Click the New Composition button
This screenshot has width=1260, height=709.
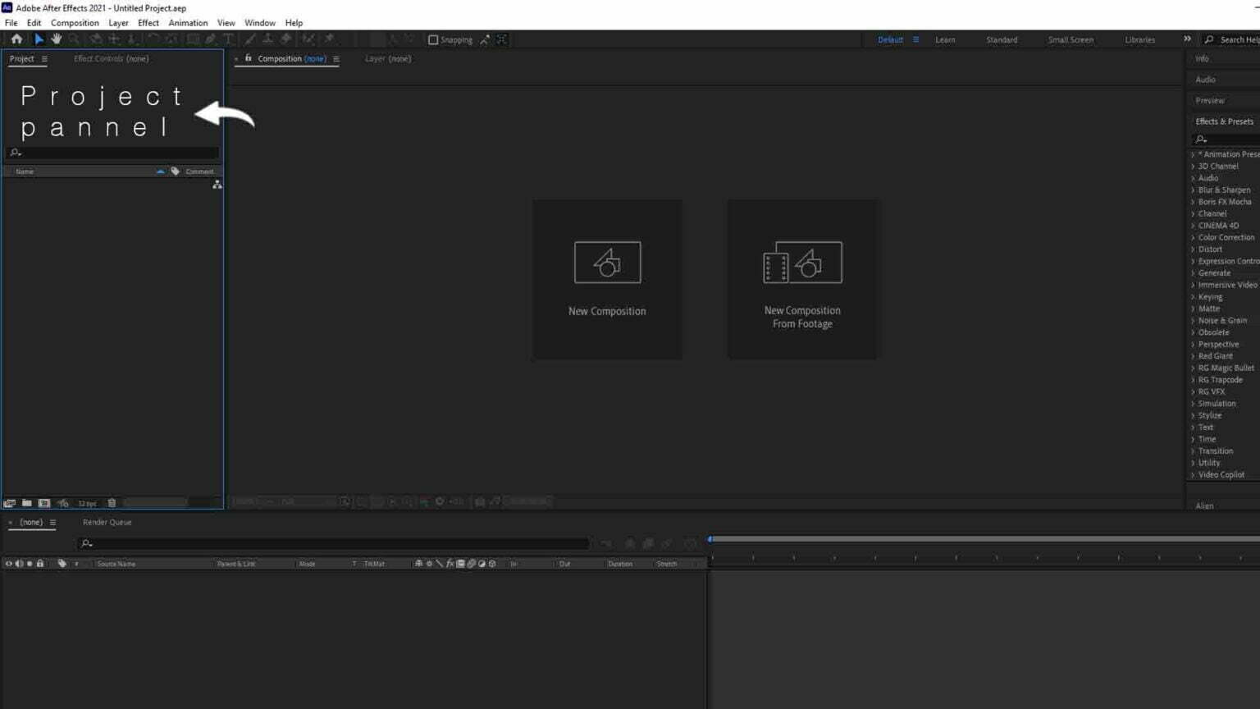click(607, 279)
